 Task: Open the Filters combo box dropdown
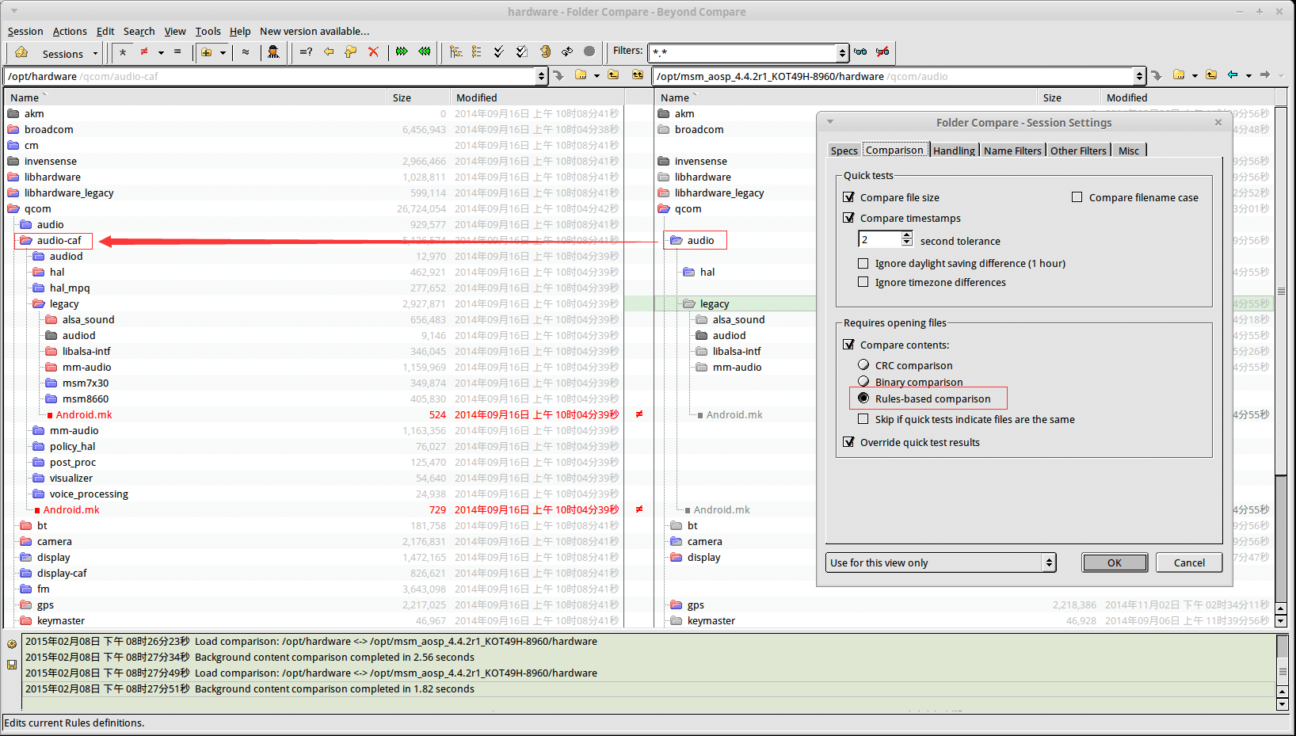(842, 53)
